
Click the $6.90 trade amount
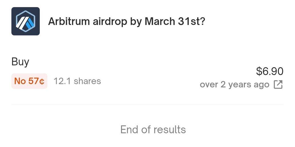[270, 71]
